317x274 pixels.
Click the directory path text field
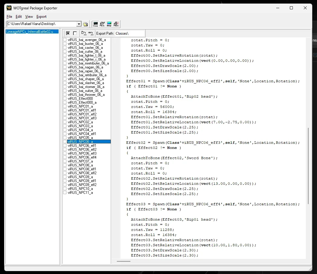[x=42, y=24]
